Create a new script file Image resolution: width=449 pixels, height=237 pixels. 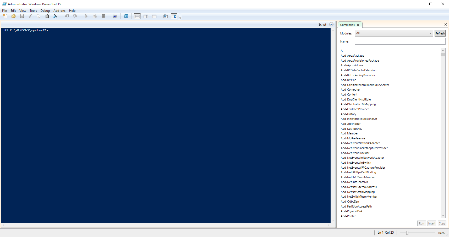5,16
